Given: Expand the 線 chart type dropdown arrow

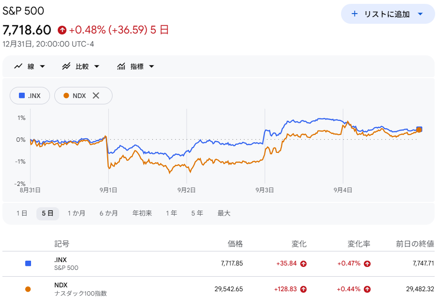Looking at the screenshot, I should [x=42, y=66].
